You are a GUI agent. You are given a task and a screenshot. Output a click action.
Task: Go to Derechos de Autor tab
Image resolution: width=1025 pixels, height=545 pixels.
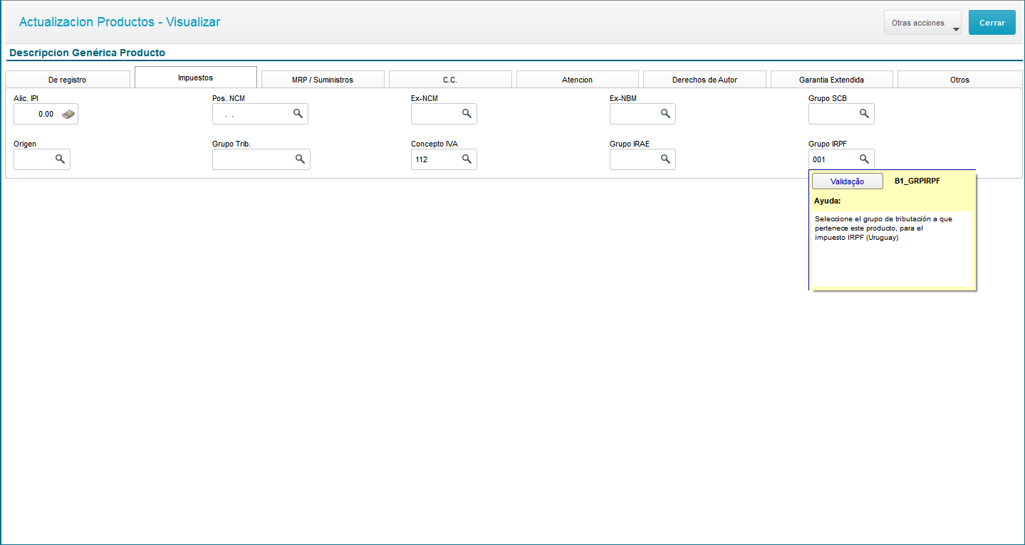tap(704, 80)
